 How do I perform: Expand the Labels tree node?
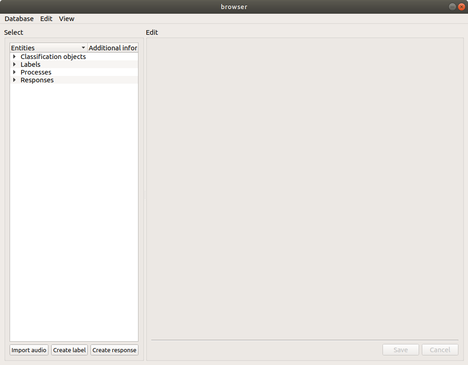tap(14, 64)
